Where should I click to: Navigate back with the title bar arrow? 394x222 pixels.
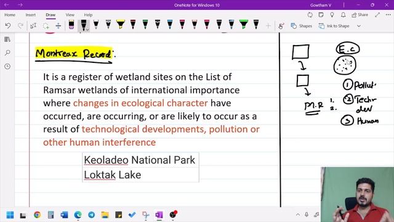pyautogui.click(x=7, y=5)
